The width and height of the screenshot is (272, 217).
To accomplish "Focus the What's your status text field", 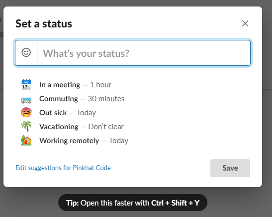I will click(x=144, y=53).
